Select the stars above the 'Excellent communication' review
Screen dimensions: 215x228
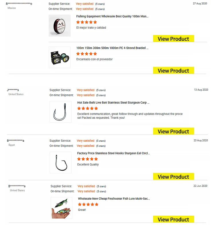(87, 108)
